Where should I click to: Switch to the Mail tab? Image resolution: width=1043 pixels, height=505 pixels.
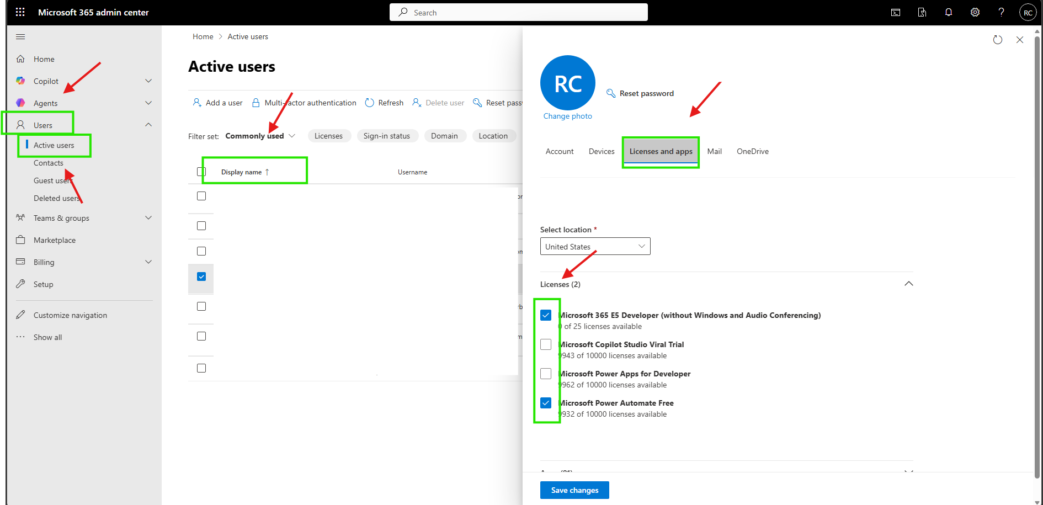point(715,151)
